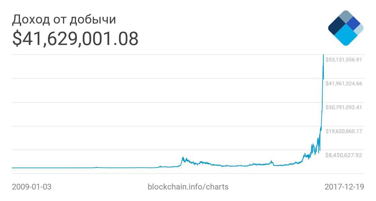Select the $8,450,627.92 axis label

pos(343,155)
